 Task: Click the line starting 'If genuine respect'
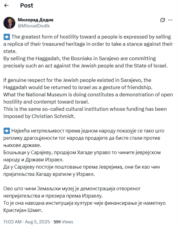(77, 80)
